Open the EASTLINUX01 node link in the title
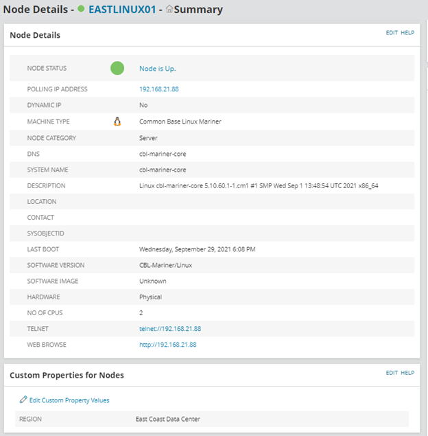 [122, 10]
